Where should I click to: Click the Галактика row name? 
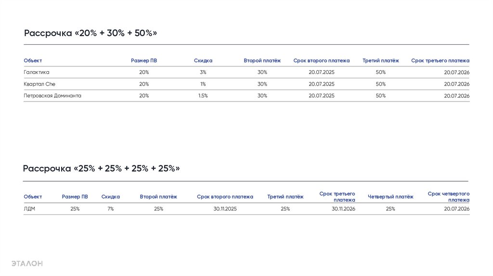pyautogui.click(x=37, y=72)
